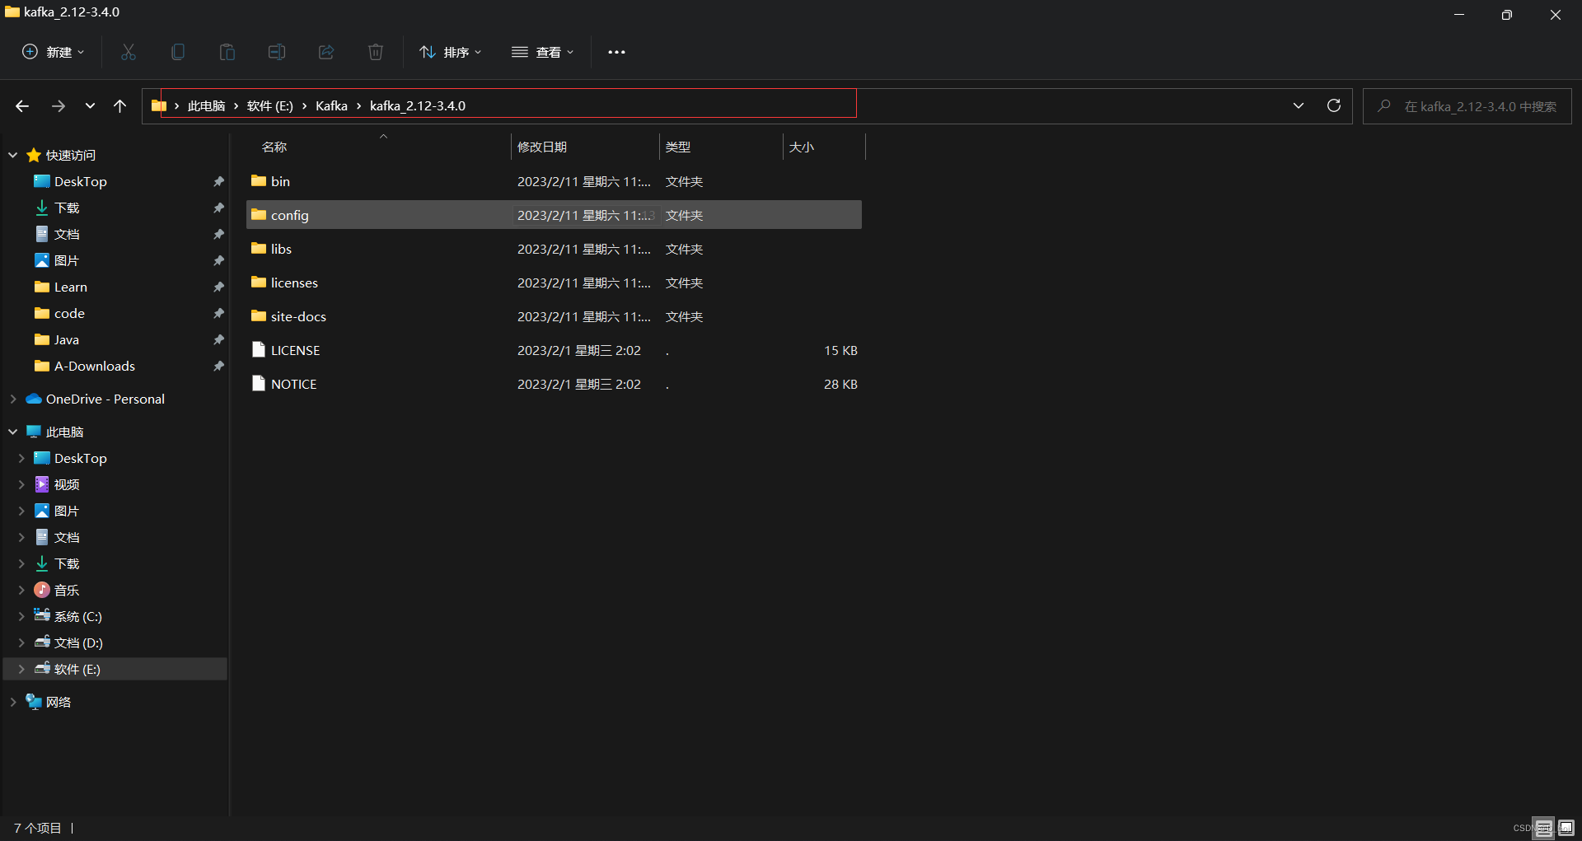Screen dimensions: 1582x841
Task: Open the three-dots See more menu
Action: [616, 52]
